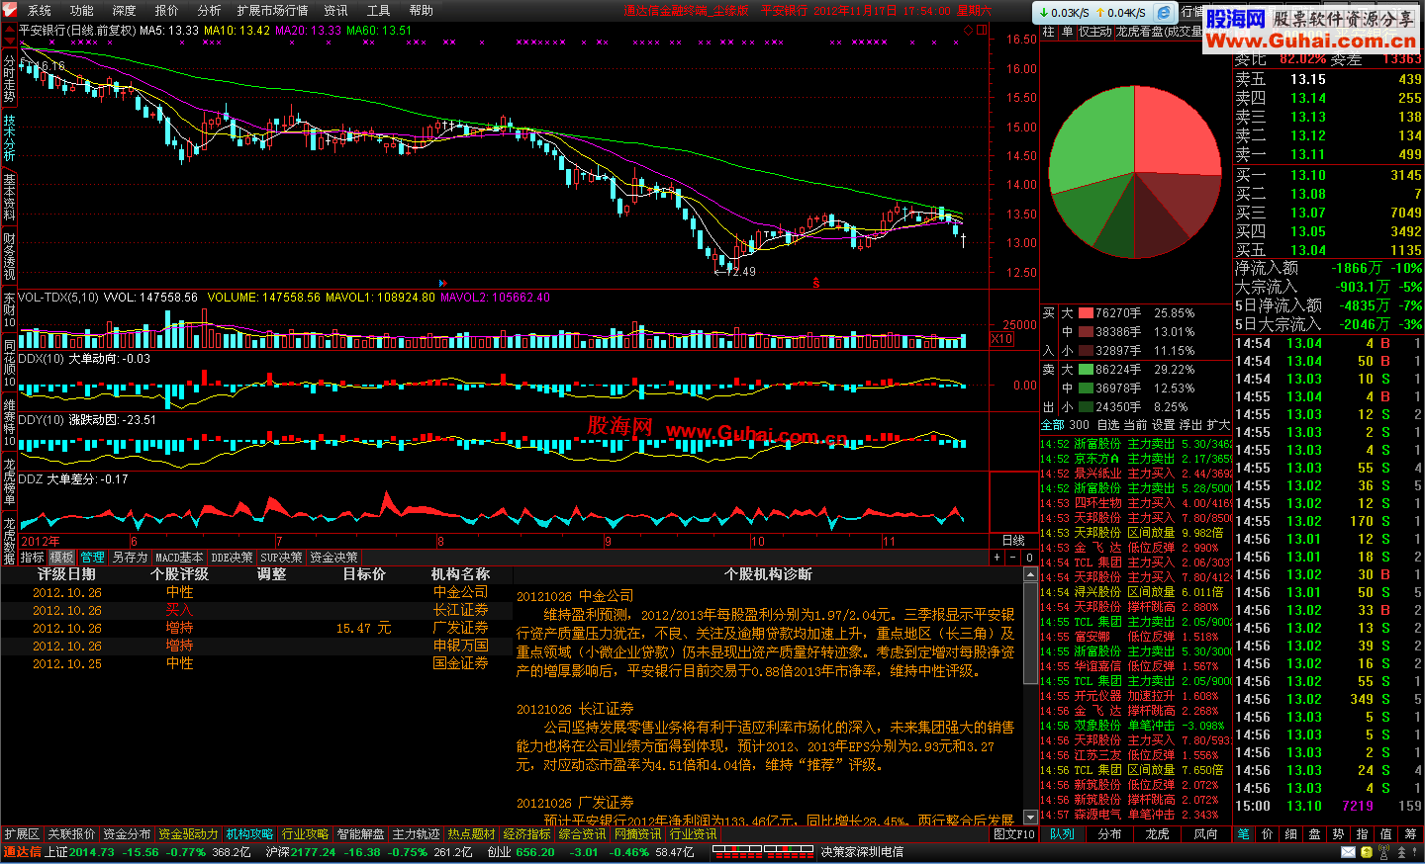Click the diamond icon above the price axis
The width and height of the screenshot is (1425, 864).
tap(968, 31)
